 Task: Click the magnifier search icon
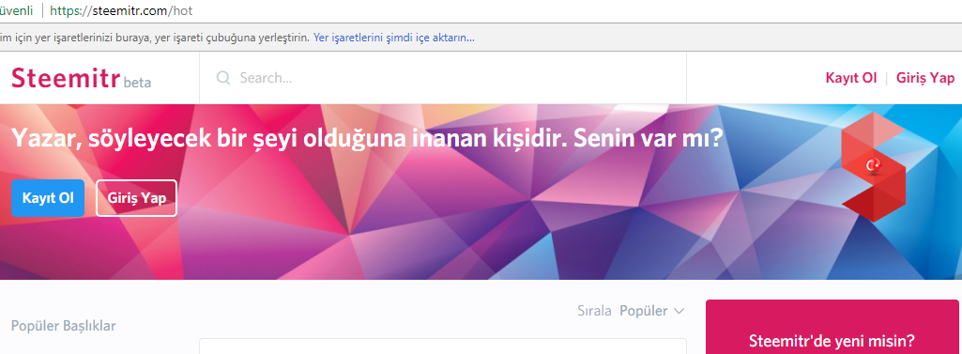[x=223, y=78]
